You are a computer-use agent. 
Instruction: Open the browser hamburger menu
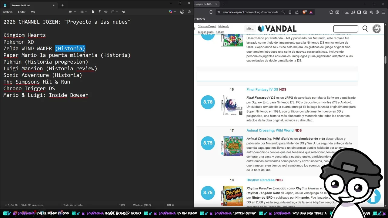click(384, 12)
